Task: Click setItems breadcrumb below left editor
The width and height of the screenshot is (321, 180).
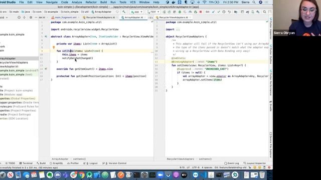Action: tap(79, 159)
